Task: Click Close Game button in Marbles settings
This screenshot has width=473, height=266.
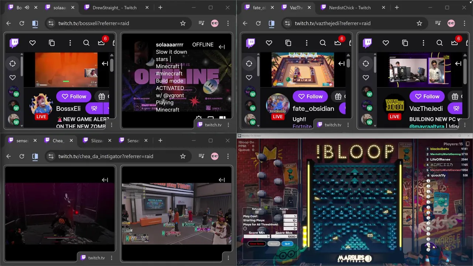Action: point(257,243)
